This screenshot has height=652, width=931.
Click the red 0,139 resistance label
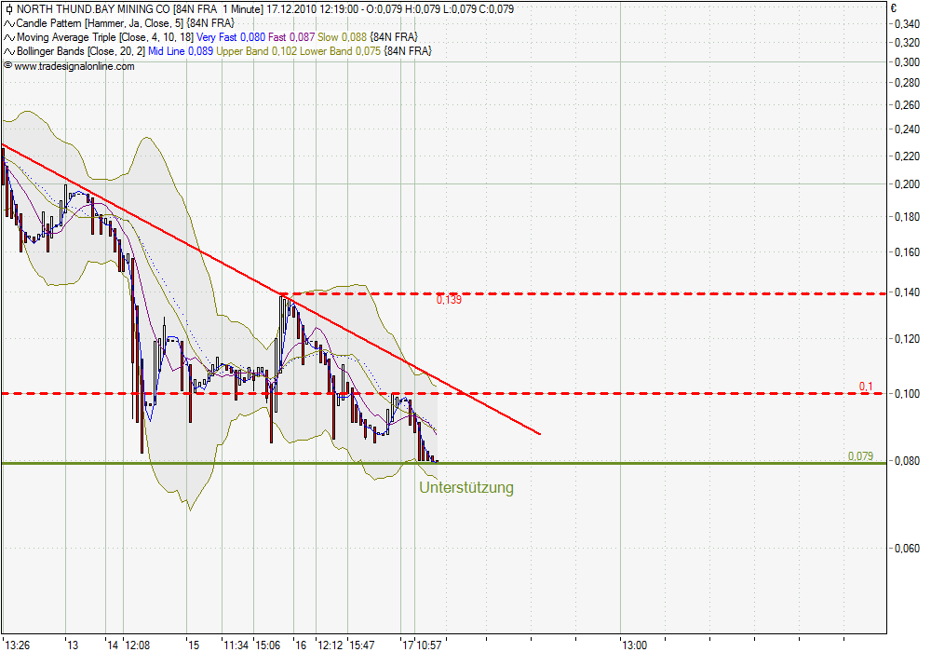tap(449, 300)
